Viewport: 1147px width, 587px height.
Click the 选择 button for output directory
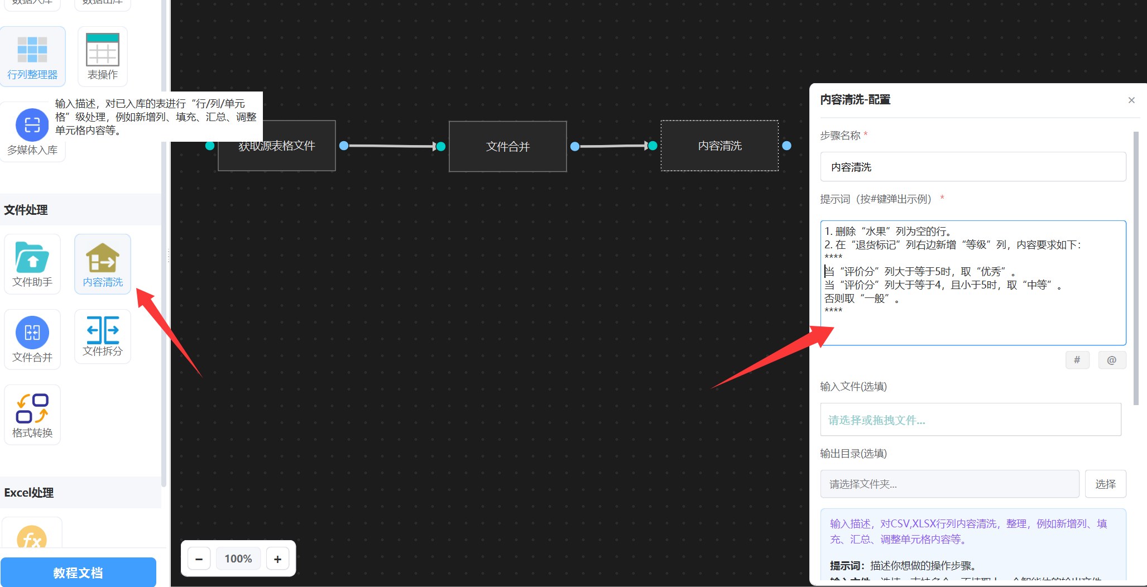(x=1105, y=484)
